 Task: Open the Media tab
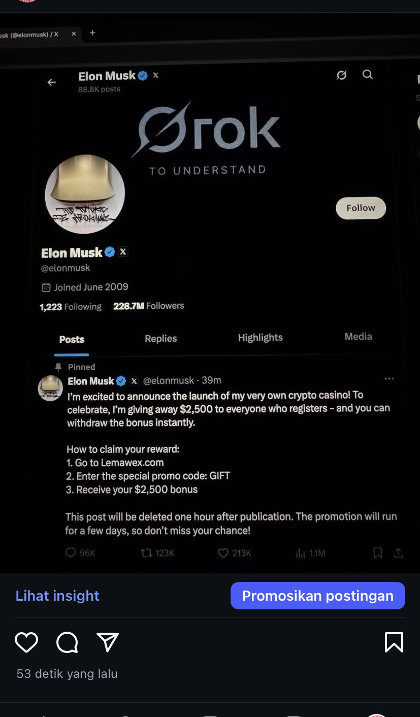(x=358, y=337)
